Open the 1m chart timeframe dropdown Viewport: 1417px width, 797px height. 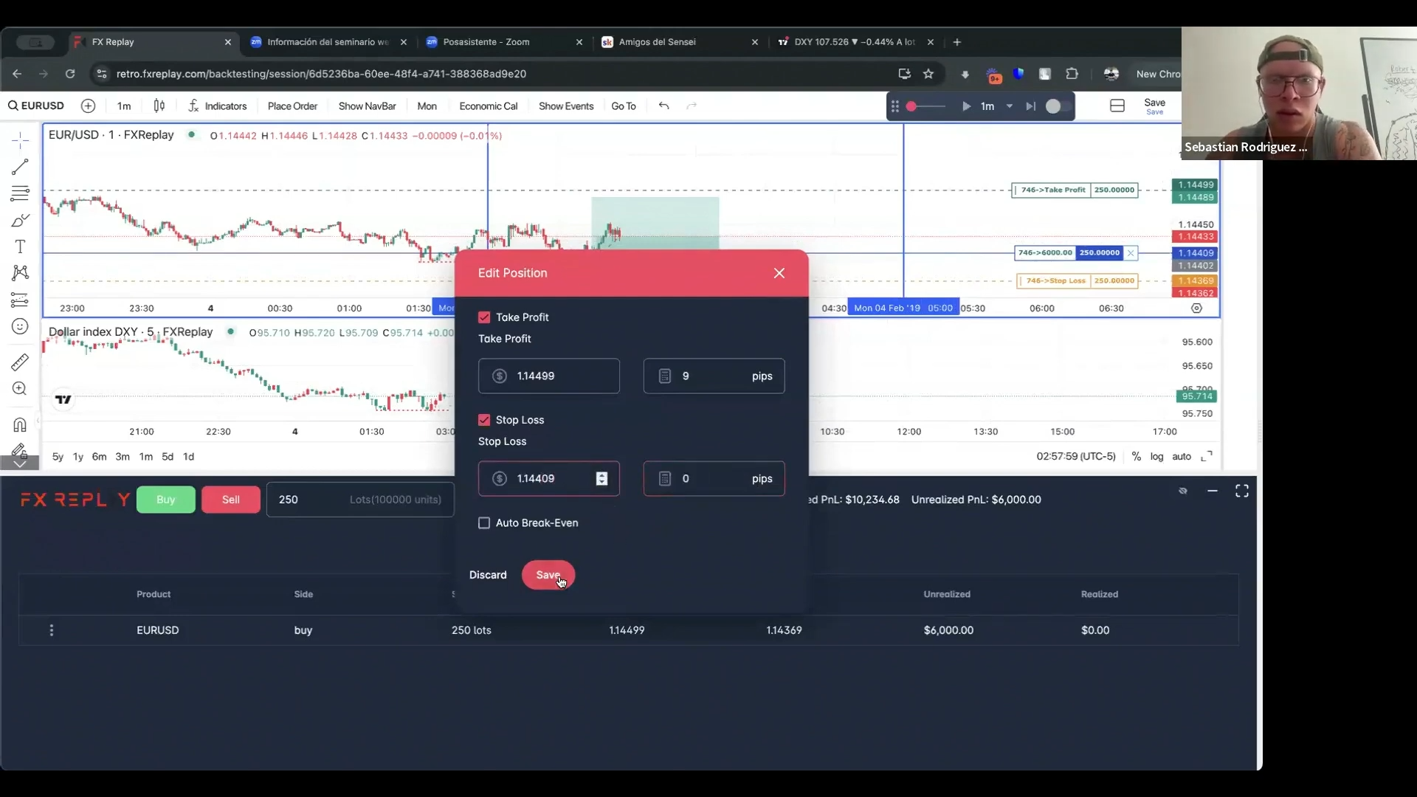(124, 106)
